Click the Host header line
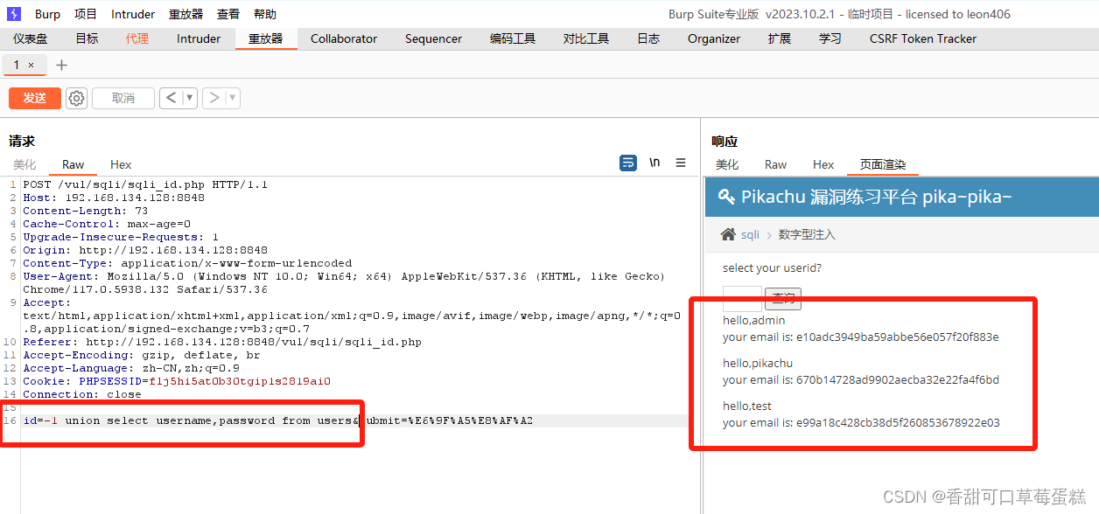 (114, 198)
